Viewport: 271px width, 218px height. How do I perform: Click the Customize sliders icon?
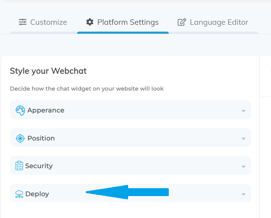(23, 22)
